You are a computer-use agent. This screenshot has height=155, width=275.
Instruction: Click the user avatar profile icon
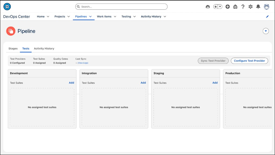point(266,7)
